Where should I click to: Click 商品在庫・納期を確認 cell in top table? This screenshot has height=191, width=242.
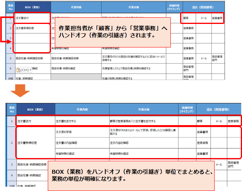tap(76, 69)
